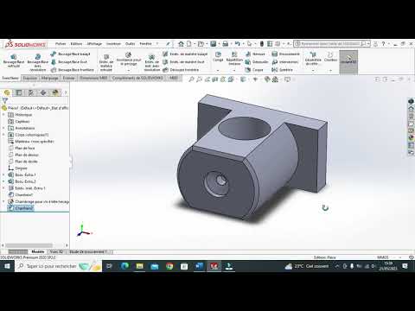Open the Fenêtre menu
Viewport: 415px width, 311px height.
pyautogui.click(x=145, y=44)
